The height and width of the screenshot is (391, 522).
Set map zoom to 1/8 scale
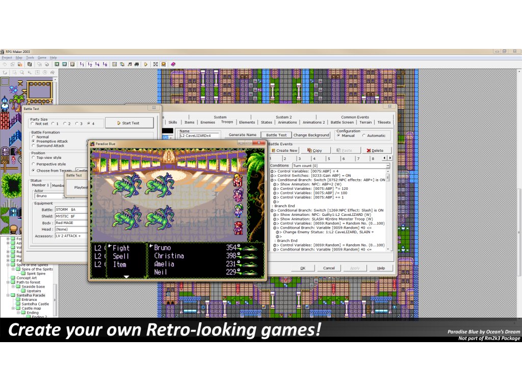pyautogui.click(x=105, y=64)
